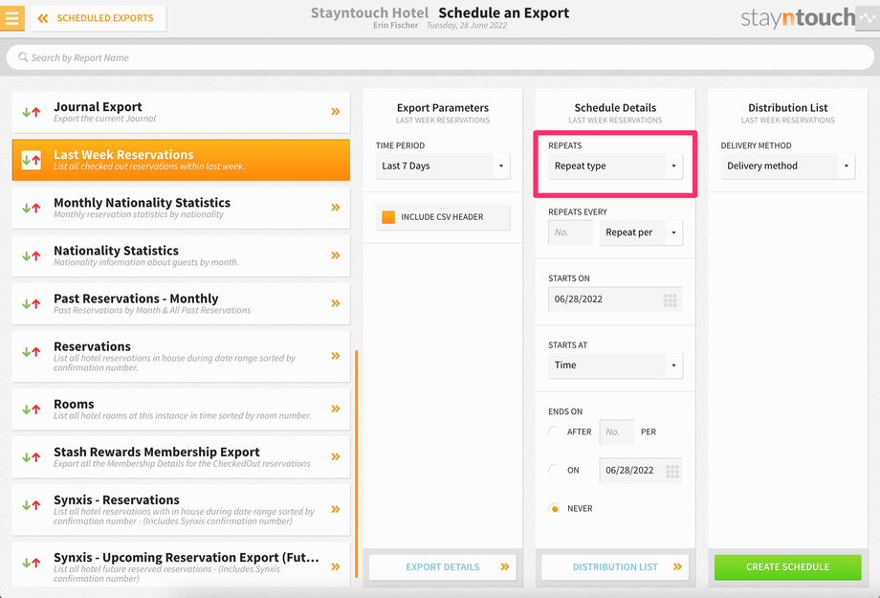The height and width of the screenshot is (598, 880).
Task: Open the hamburger main menu
Action: pos(11,18)
